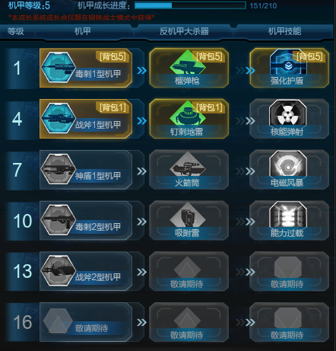Click the mech growth progress bar
The image size is (336, 351).
tap(190, 5)
